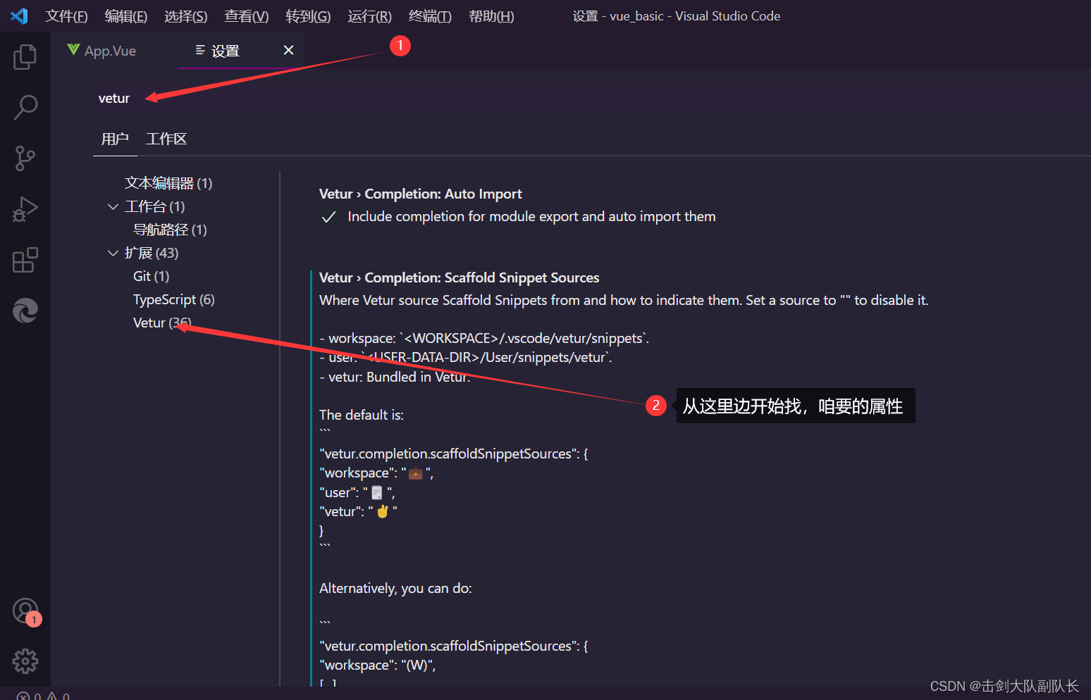1091x700 pixels.
Task: Click the 'Include completion for module export' description
Action: (x=531, y=217)
